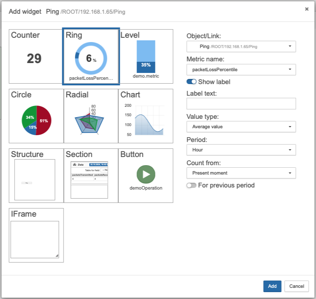Image resolution: width=316 pixels, height=299 pixels.
Task: Choose the IFrame widget tile
Action: coord(36,235)
